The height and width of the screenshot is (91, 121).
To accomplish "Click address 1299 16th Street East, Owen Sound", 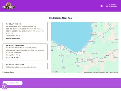I will (21, 67).
